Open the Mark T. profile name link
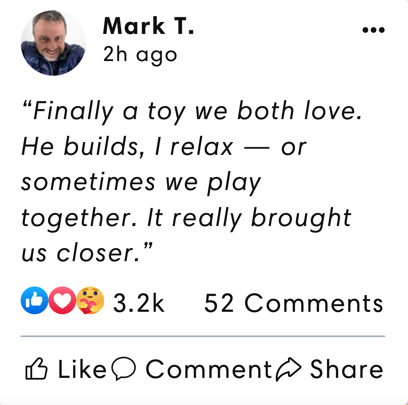Screen dimensions: 408x405 (148, 26)
